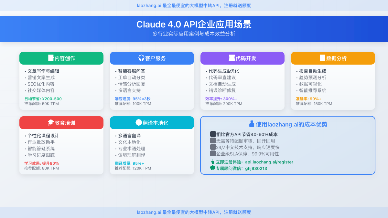Click the subtitle 多行业实际应用案例与成本效益分析

coord(194,34)
